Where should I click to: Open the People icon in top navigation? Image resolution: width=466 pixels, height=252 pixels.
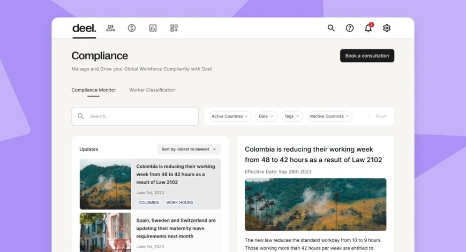110,28
